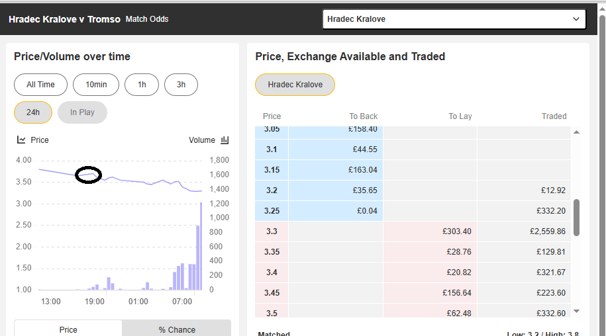Click the £0.04 To Back amount
Screen dimensions: 606x336
[x=367, y=210]
